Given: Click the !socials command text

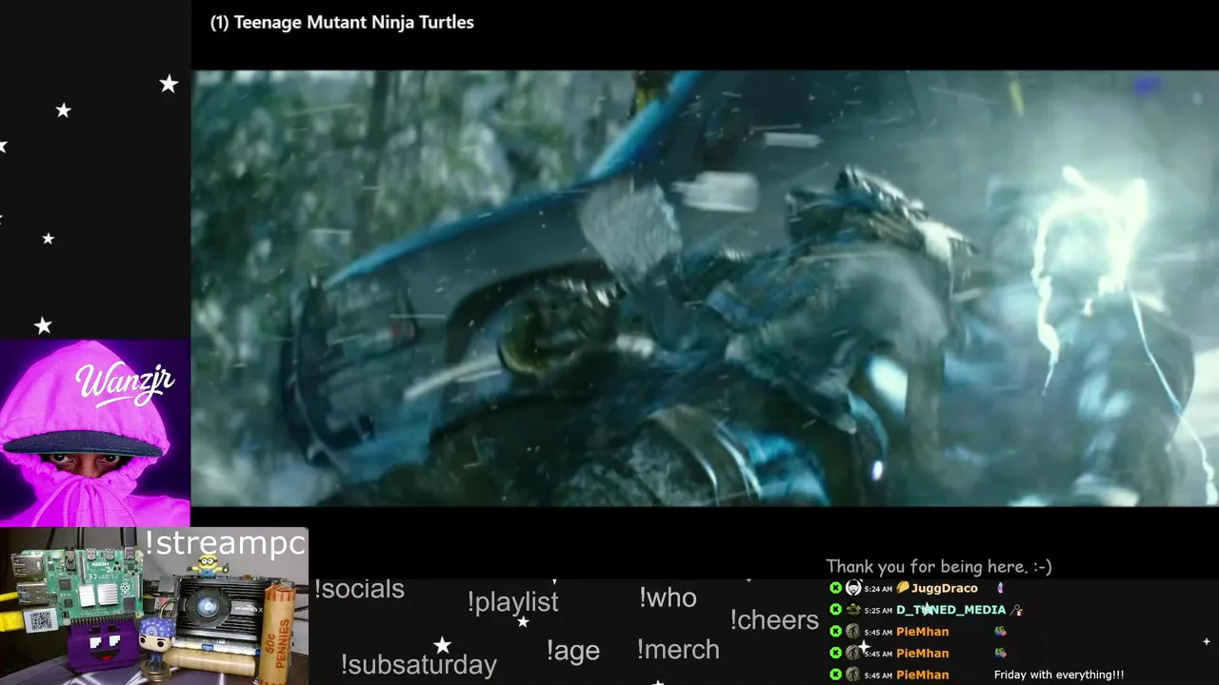Looking at the screenshot, I should click(359, 589).
